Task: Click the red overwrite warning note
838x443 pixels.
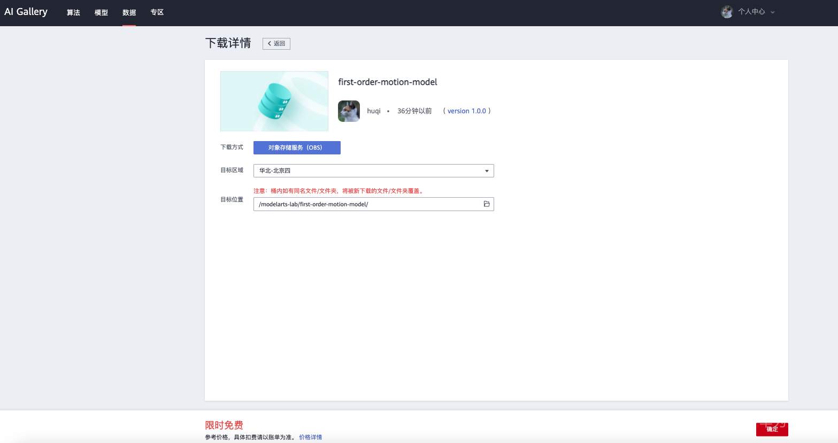Action: pyautogui.click(x=340, y=191)
